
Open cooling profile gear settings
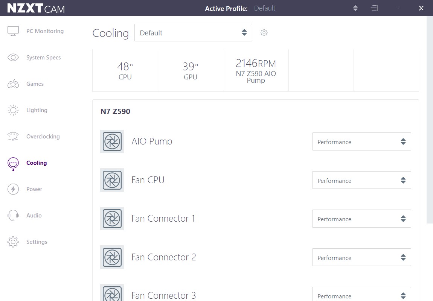click(x=264, y=33)
